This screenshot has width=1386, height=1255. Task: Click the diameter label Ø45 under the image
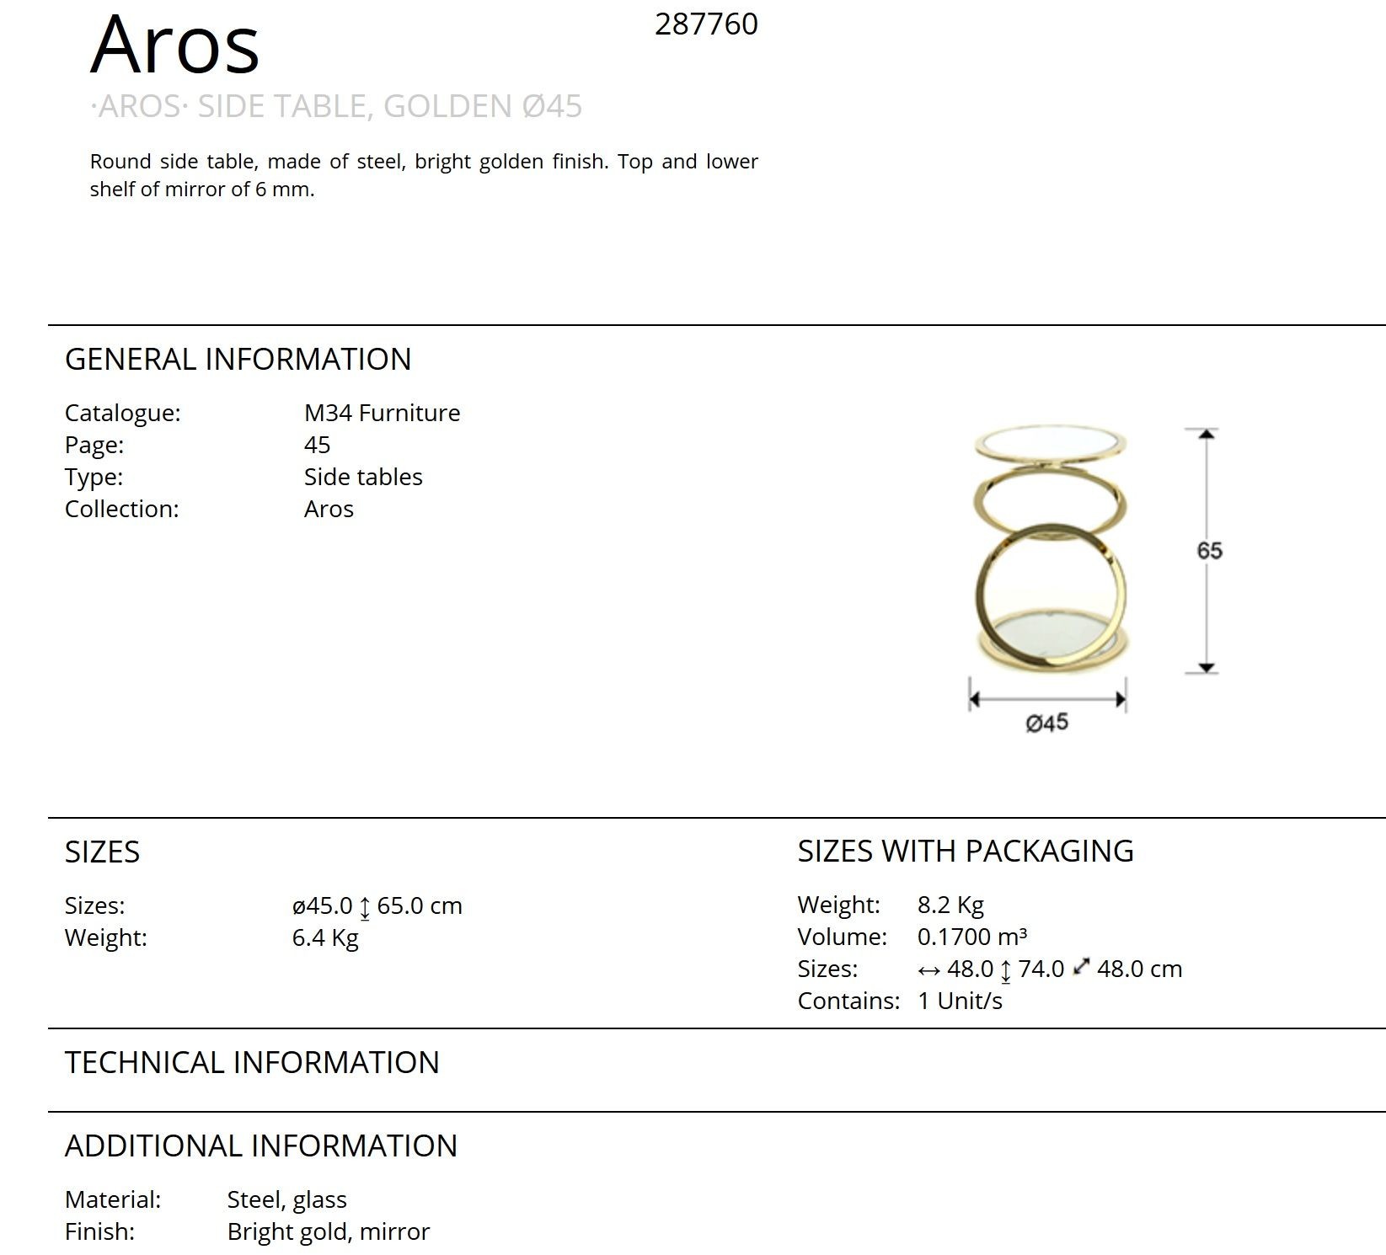click(x=1047, y=723)
